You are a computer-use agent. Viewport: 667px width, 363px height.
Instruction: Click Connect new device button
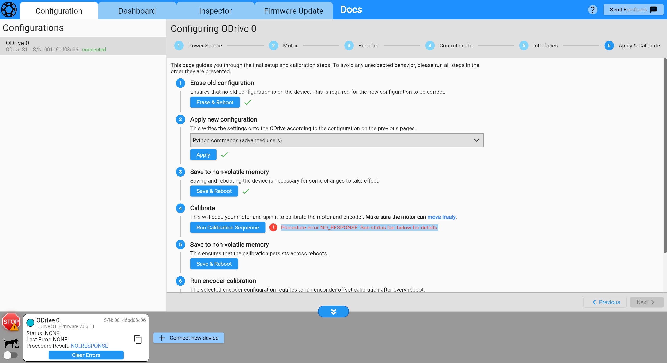tap(189, 338)
